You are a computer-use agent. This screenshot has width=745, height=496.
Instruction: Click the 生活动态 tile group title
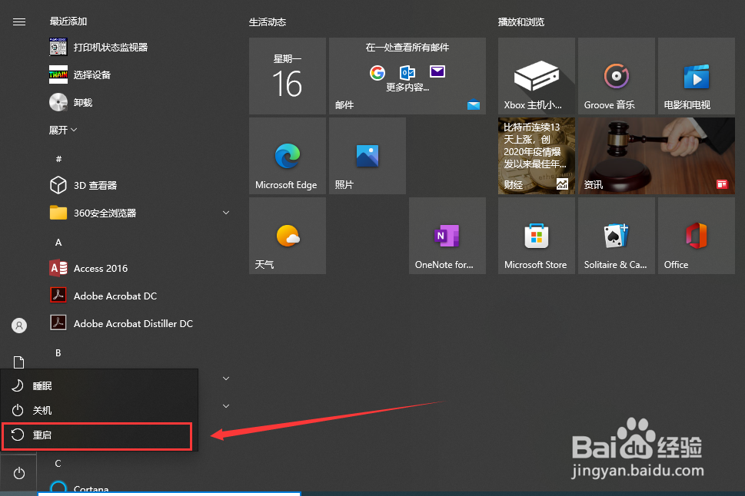click(x=268, y=22)
